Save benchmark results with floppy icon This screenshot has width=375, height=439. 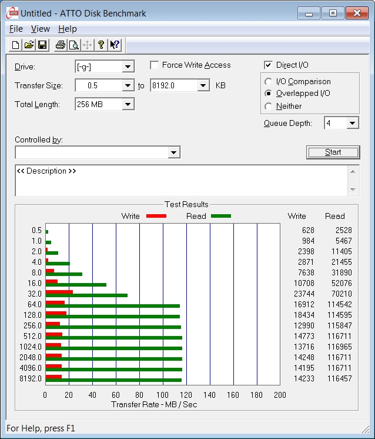(42, 45)
